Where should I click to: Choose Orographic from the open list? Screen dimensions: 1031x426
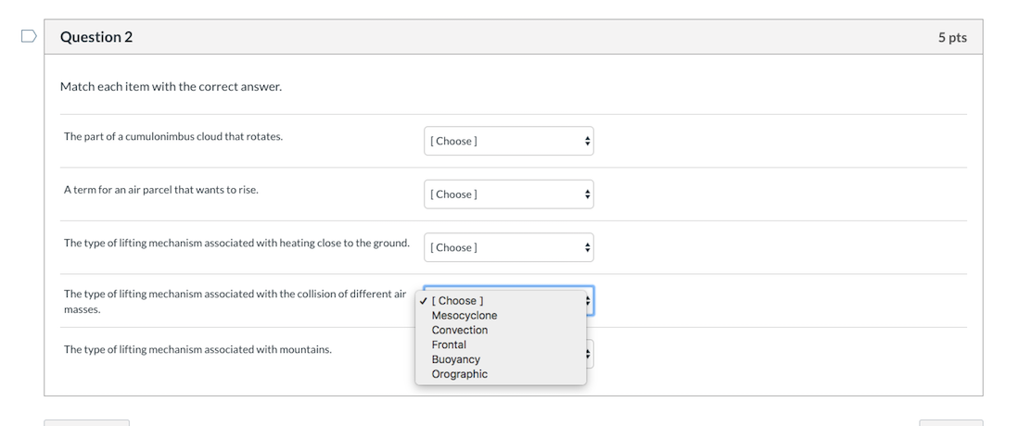point(501,374)
